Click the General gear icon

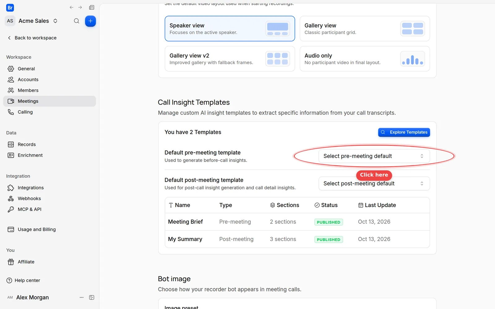click(x=11, y=69)
